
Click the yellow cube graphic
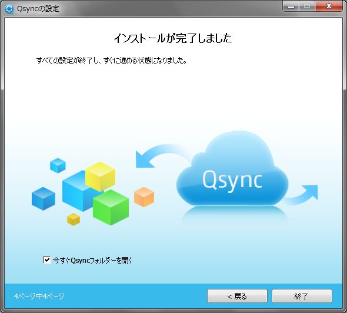click(100, 177)
